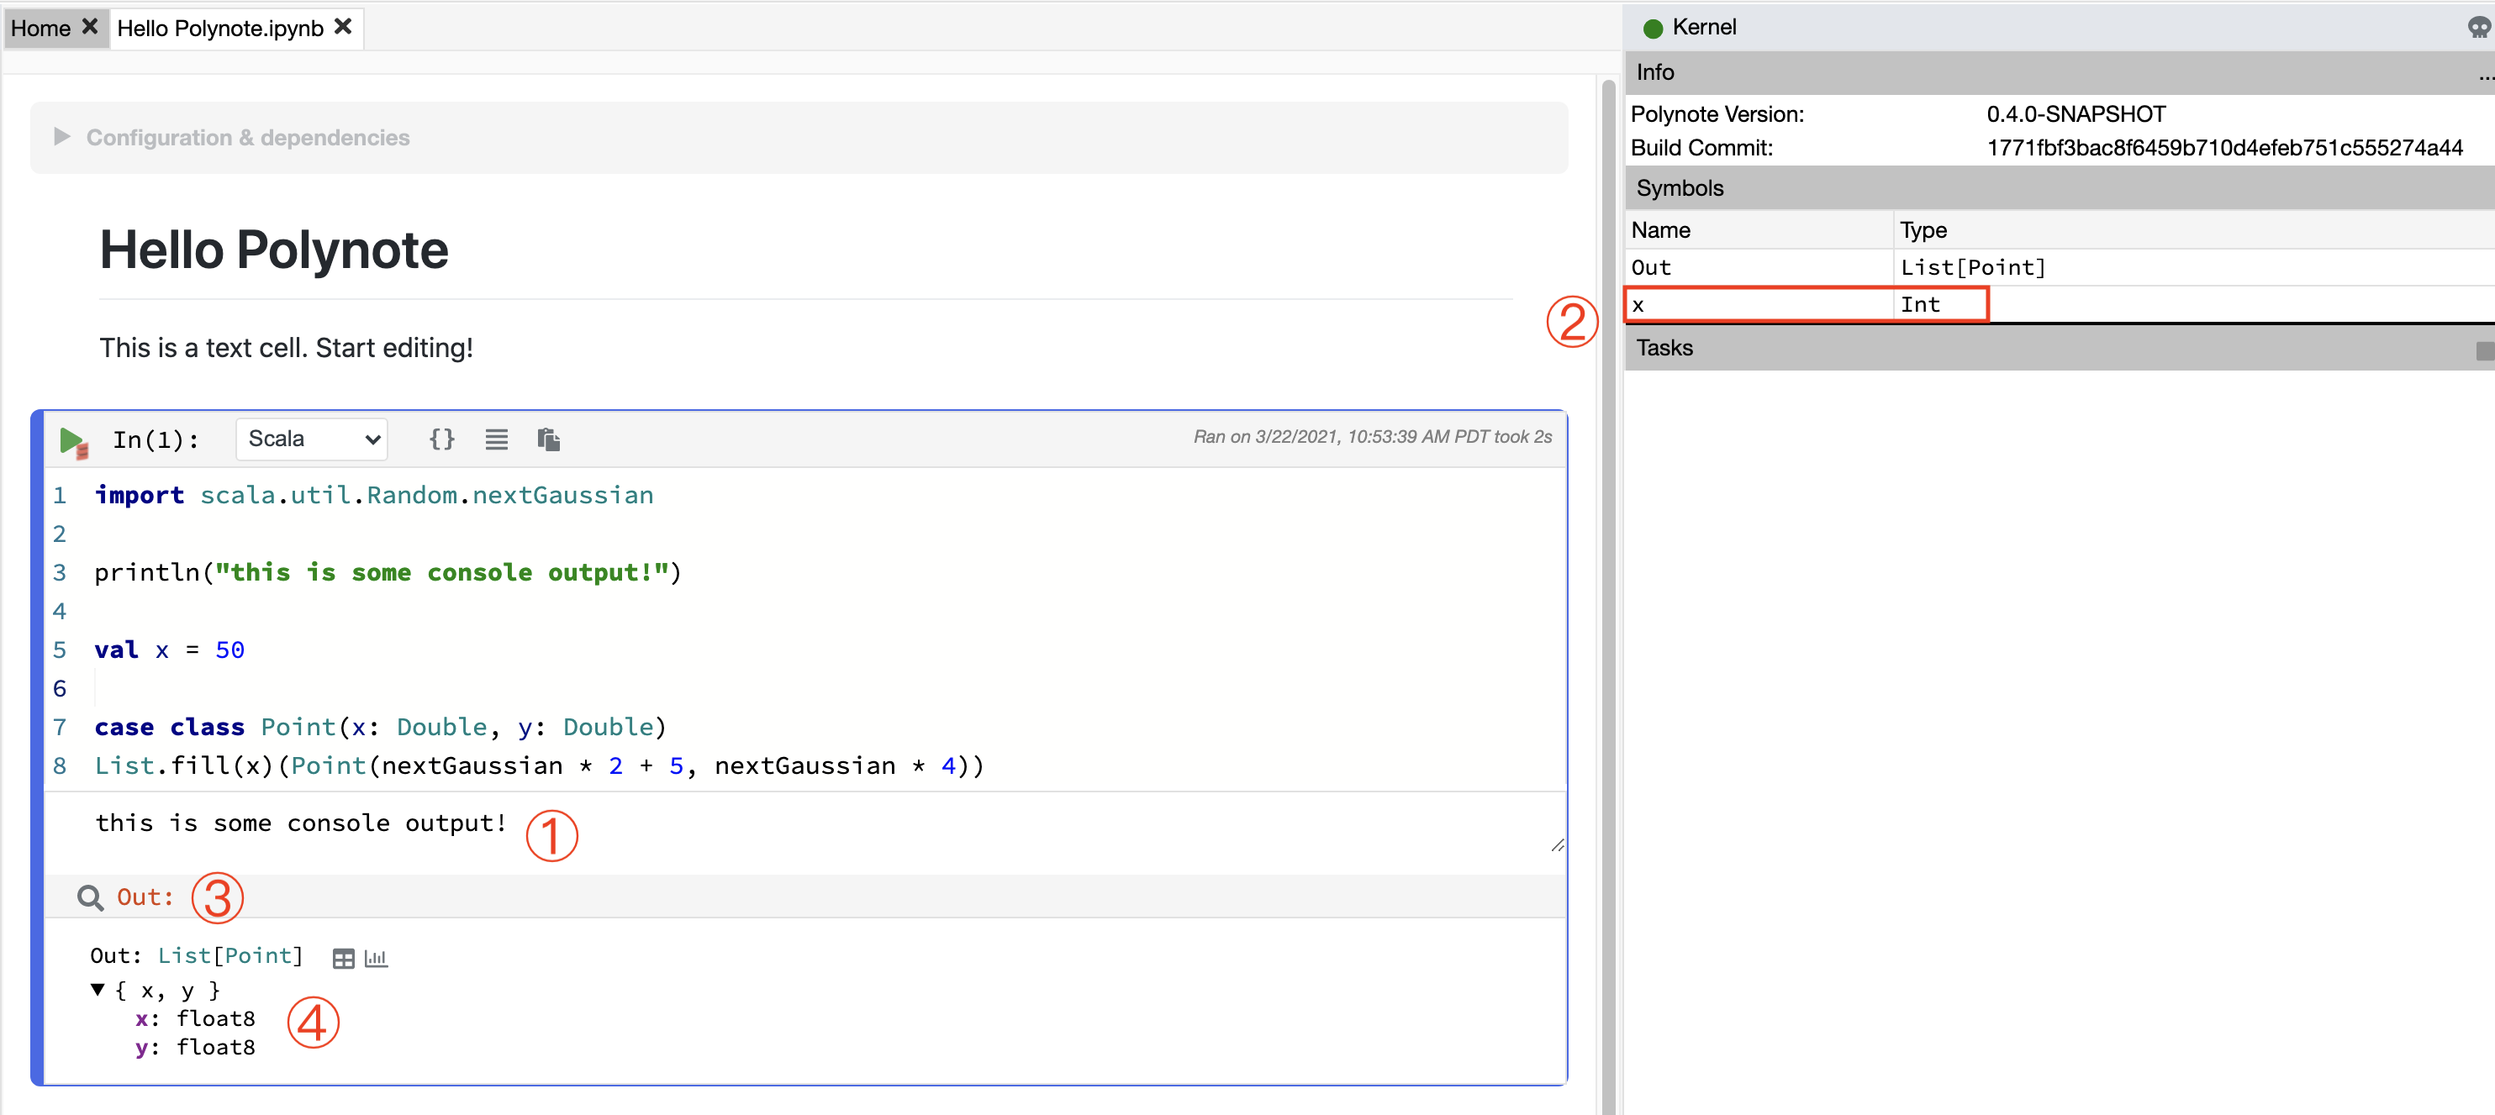Viewport: 2495px width, 1115px height.
Task: View output as a table
Action: (x=344, y=957)
